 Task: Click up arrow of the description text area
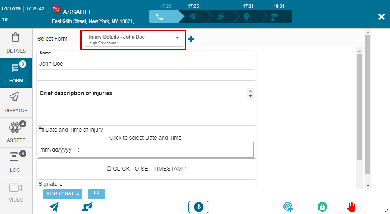(x=250, y=91)
